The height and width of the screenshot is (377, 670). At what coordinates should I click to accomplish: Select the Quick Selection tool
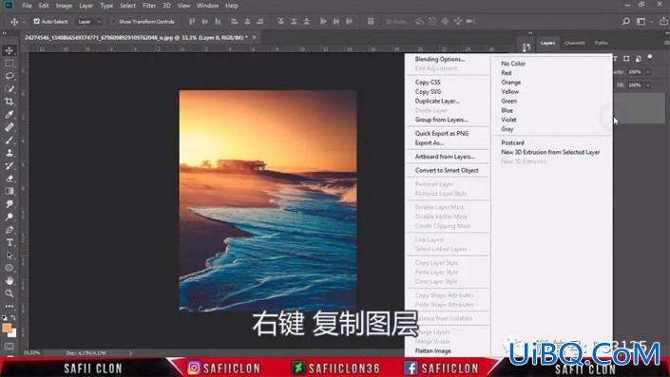pos(9,89)
